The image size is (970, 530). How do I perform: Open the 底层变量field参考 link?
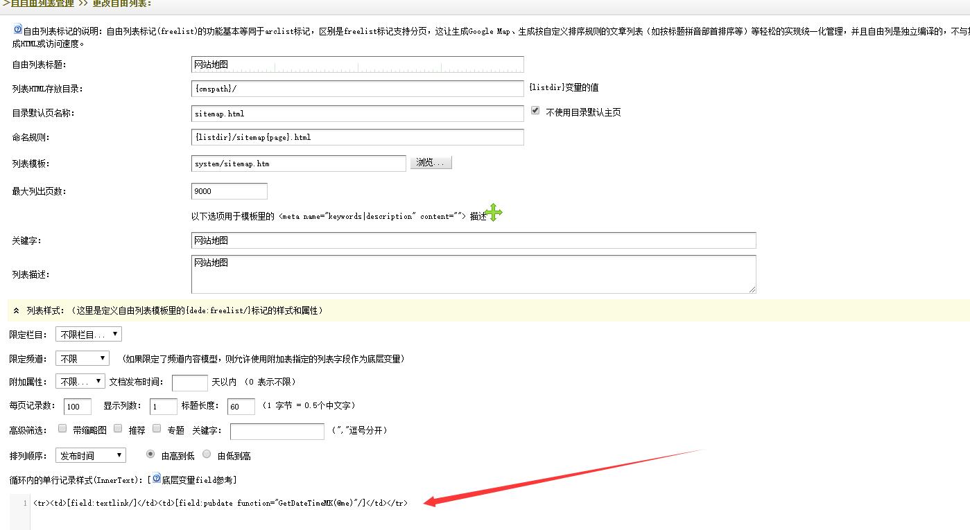point(199,479)
